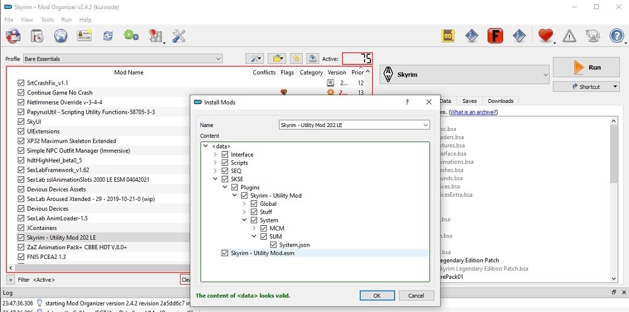
Task: Click the Refresh arrows icon
Action: 108,36
